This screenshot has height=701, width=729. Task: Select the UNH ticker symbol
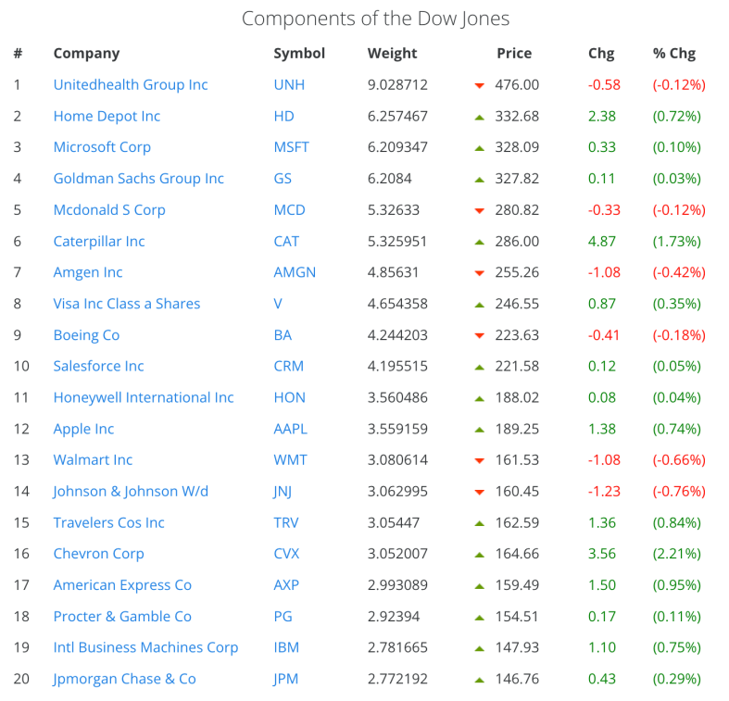(x=289, y=84)
